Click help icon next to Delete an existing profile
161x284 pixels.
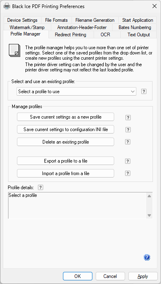click(128, 142)
